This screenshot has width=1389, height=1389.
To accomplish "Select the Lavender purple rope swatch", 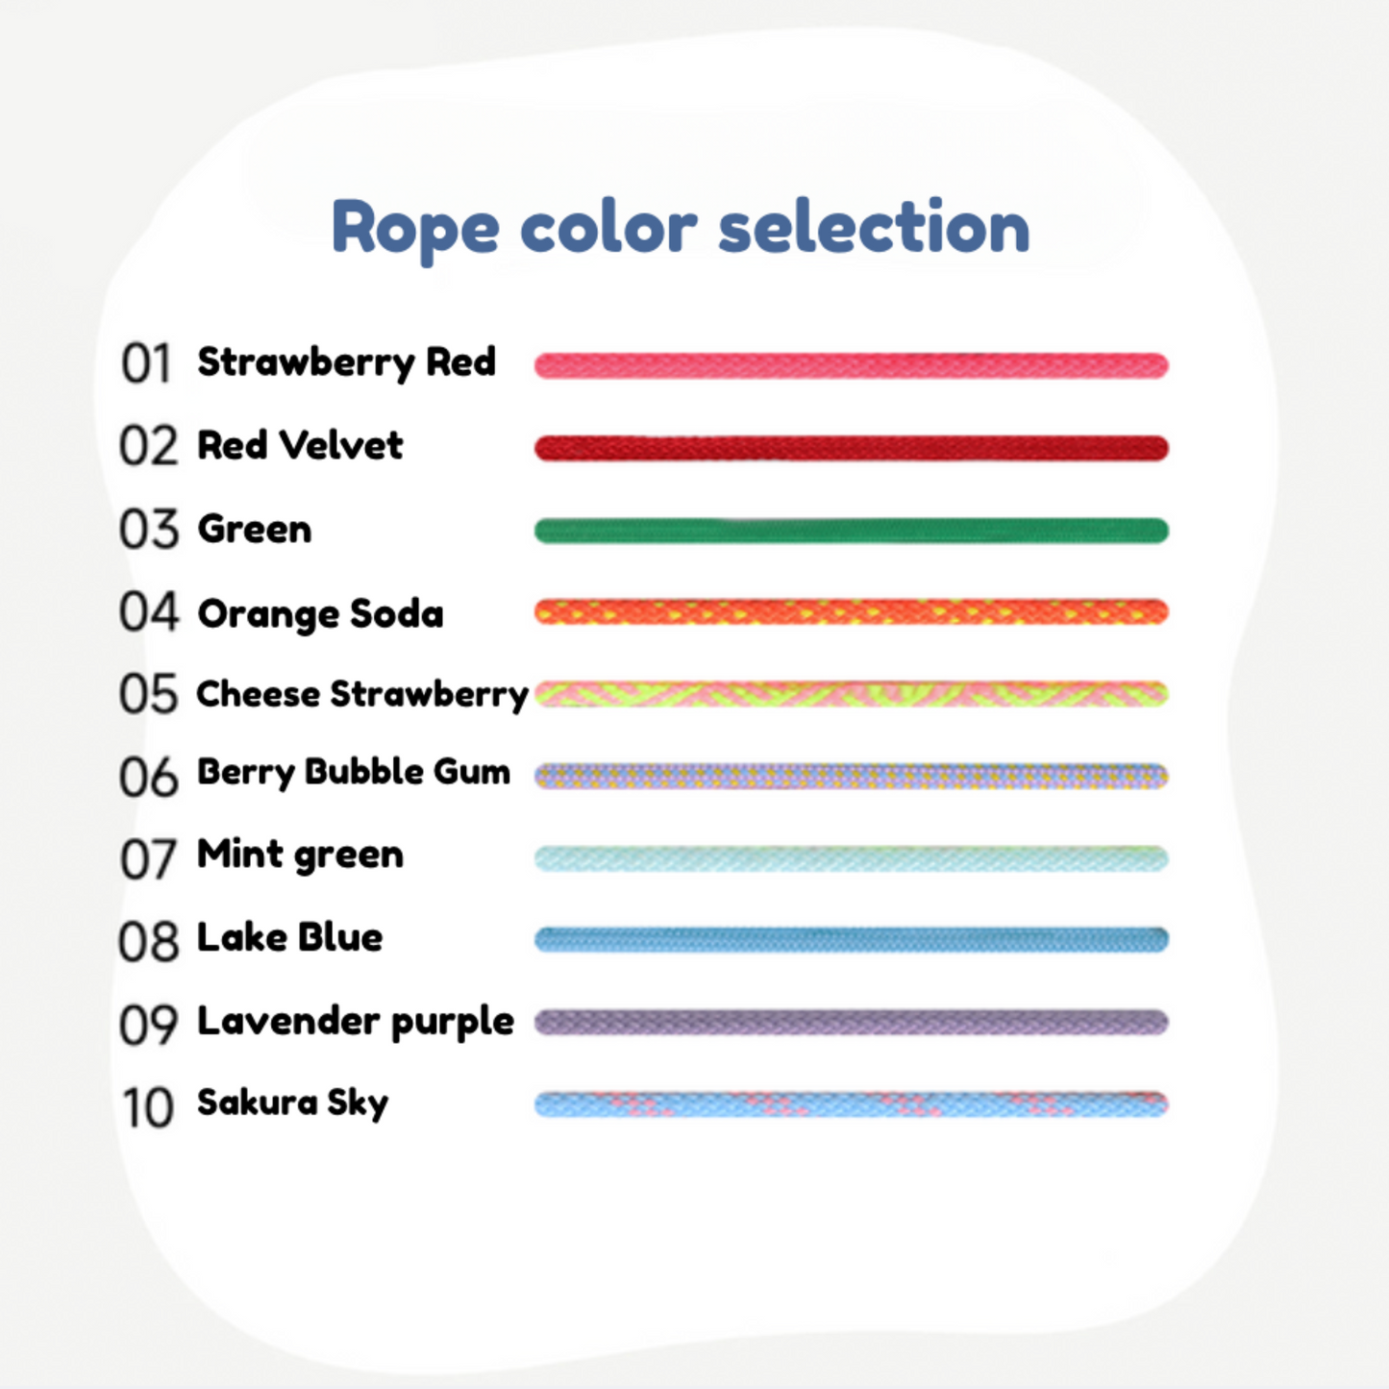I will click(851, 1022).
